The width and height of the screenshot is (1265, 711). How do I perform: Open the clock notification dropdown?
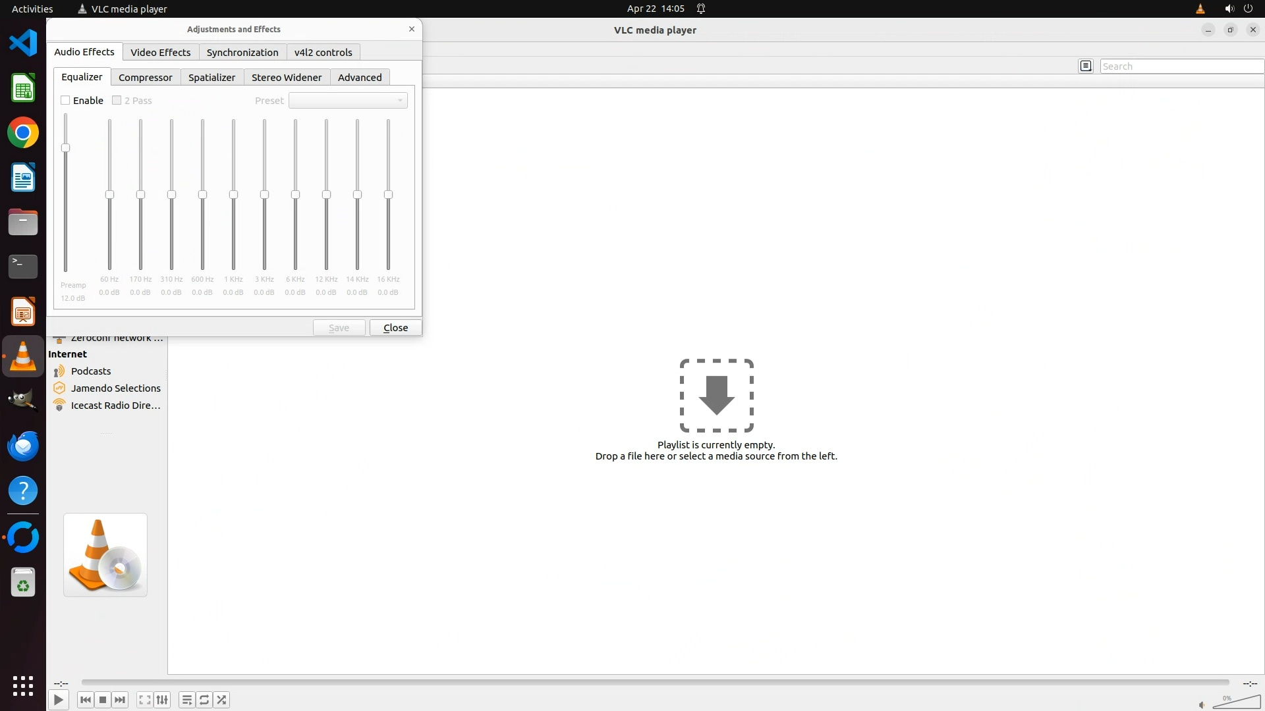pyautogui.click(x=656, y=9)
